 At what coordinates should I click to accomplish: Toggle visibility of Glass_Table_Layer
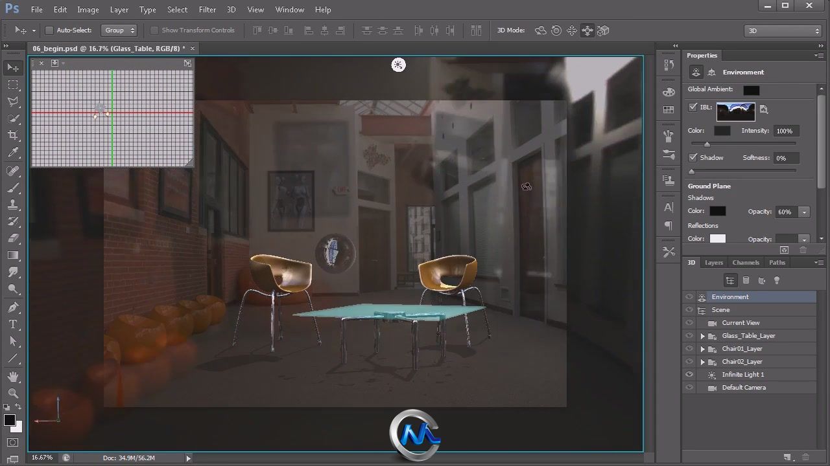tap(689, 336)
